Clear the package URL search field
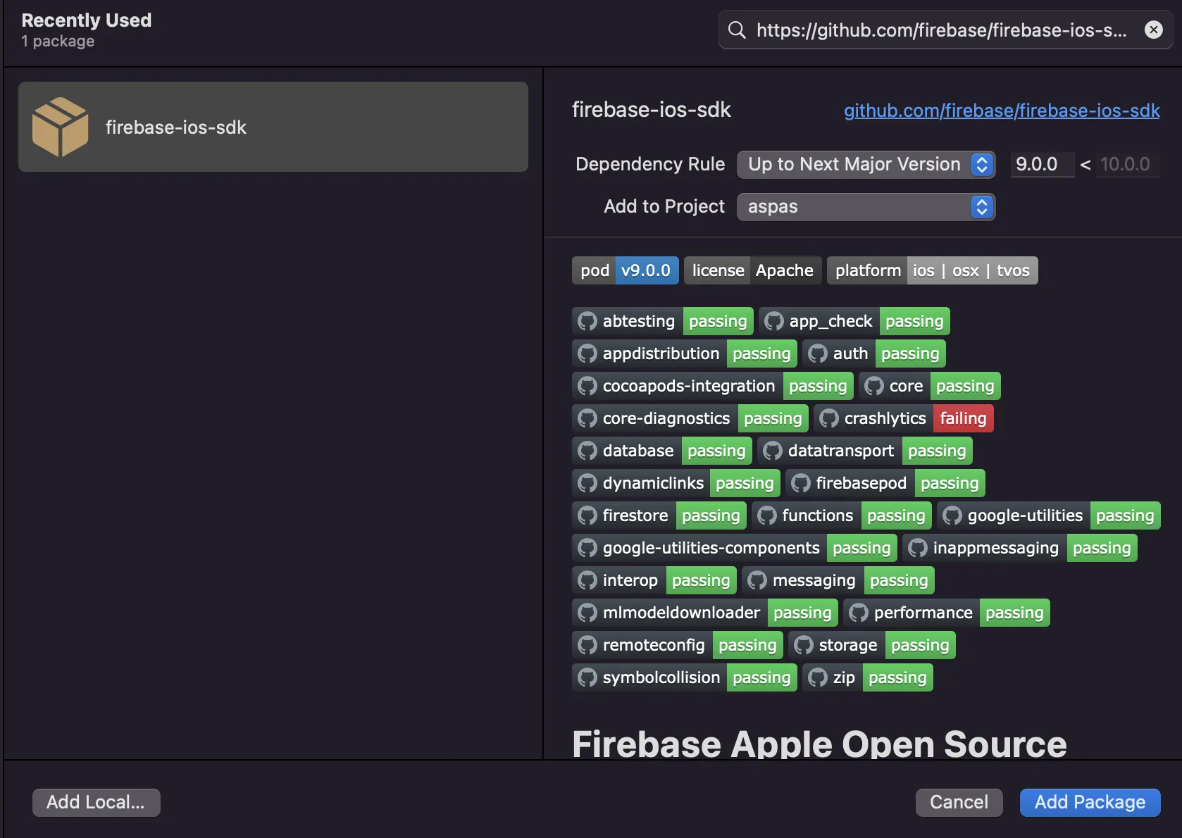1182x838 pixels. tap(1153, 30)
